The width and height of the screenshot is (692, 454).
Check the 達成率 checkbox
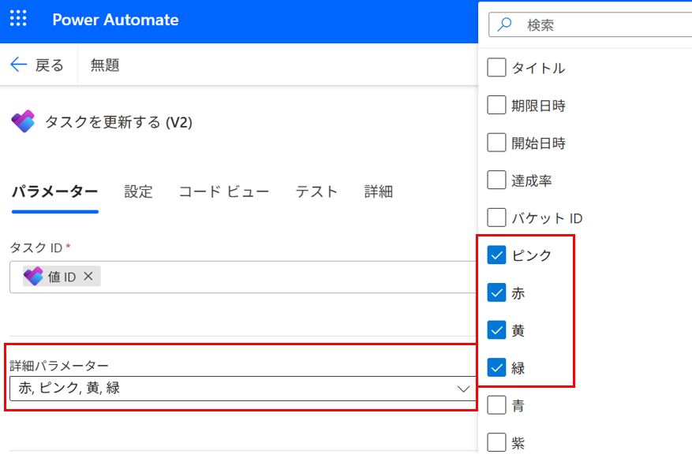[496, 180]
